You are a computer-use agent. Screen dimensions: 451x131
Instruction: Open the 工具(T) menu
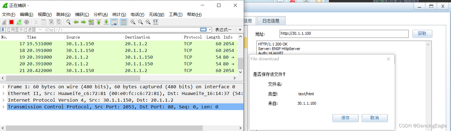(176, 15)
